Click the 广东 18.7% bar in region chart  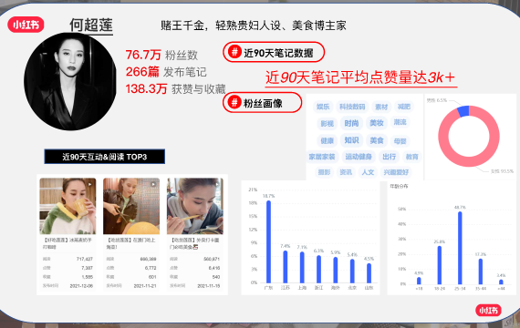268,241
